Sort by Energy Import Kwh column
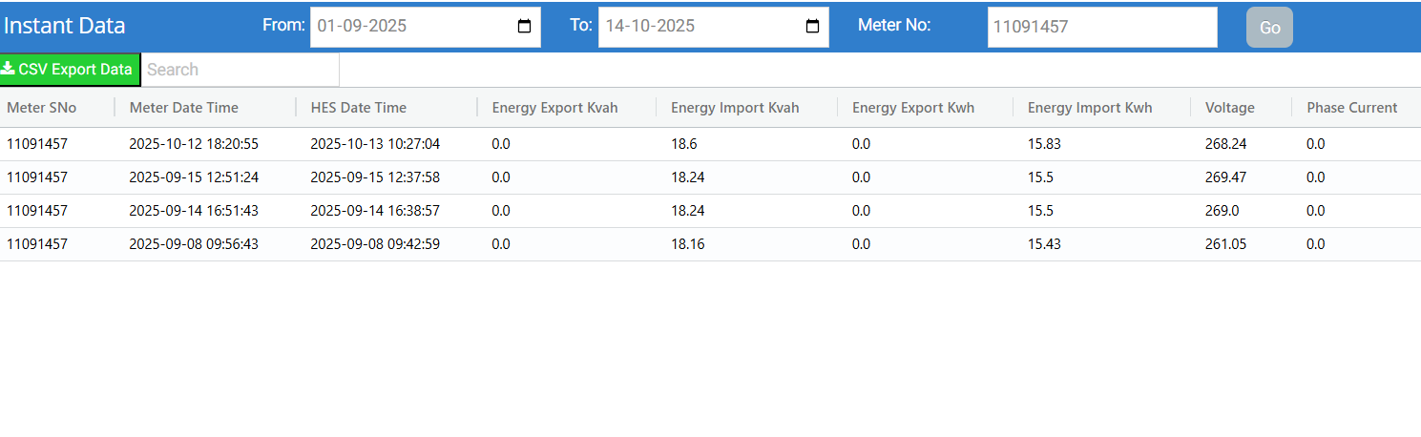Viewport: 1421px width, 437px height. [x=1090, y=108]
